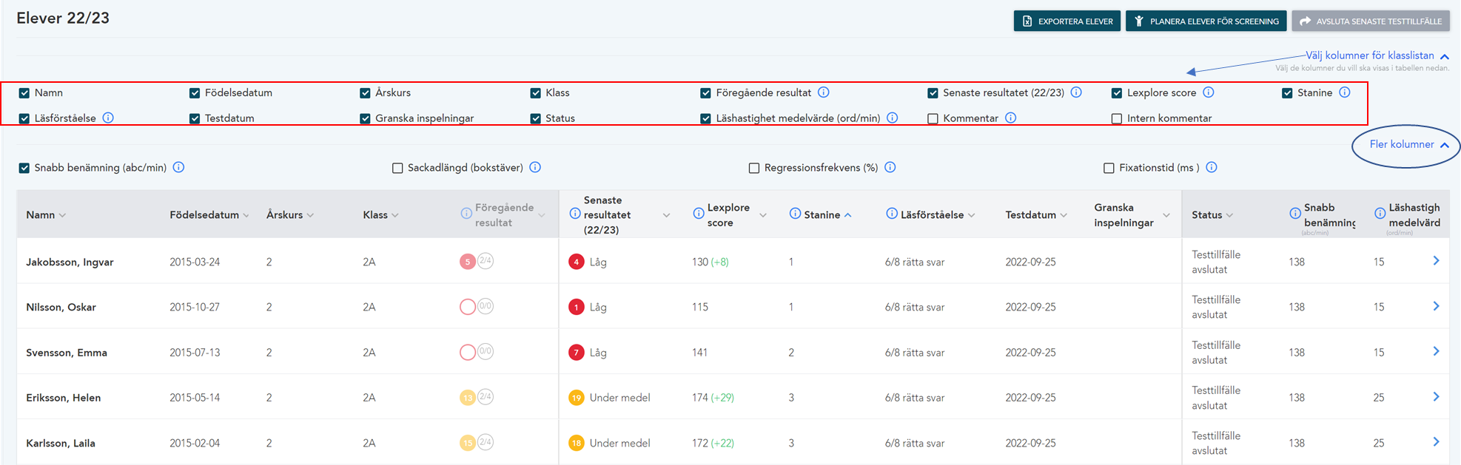Click info icon beside Läshastighet medelvärde checkbox
This screenshot has height=465, width=1461.
tap(893, 118)
